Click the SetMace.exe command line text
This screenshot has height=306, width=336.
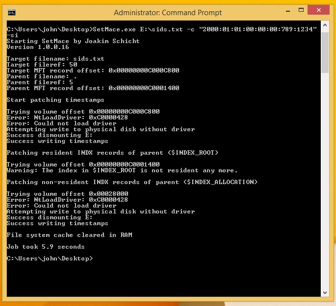coord(162,29)
